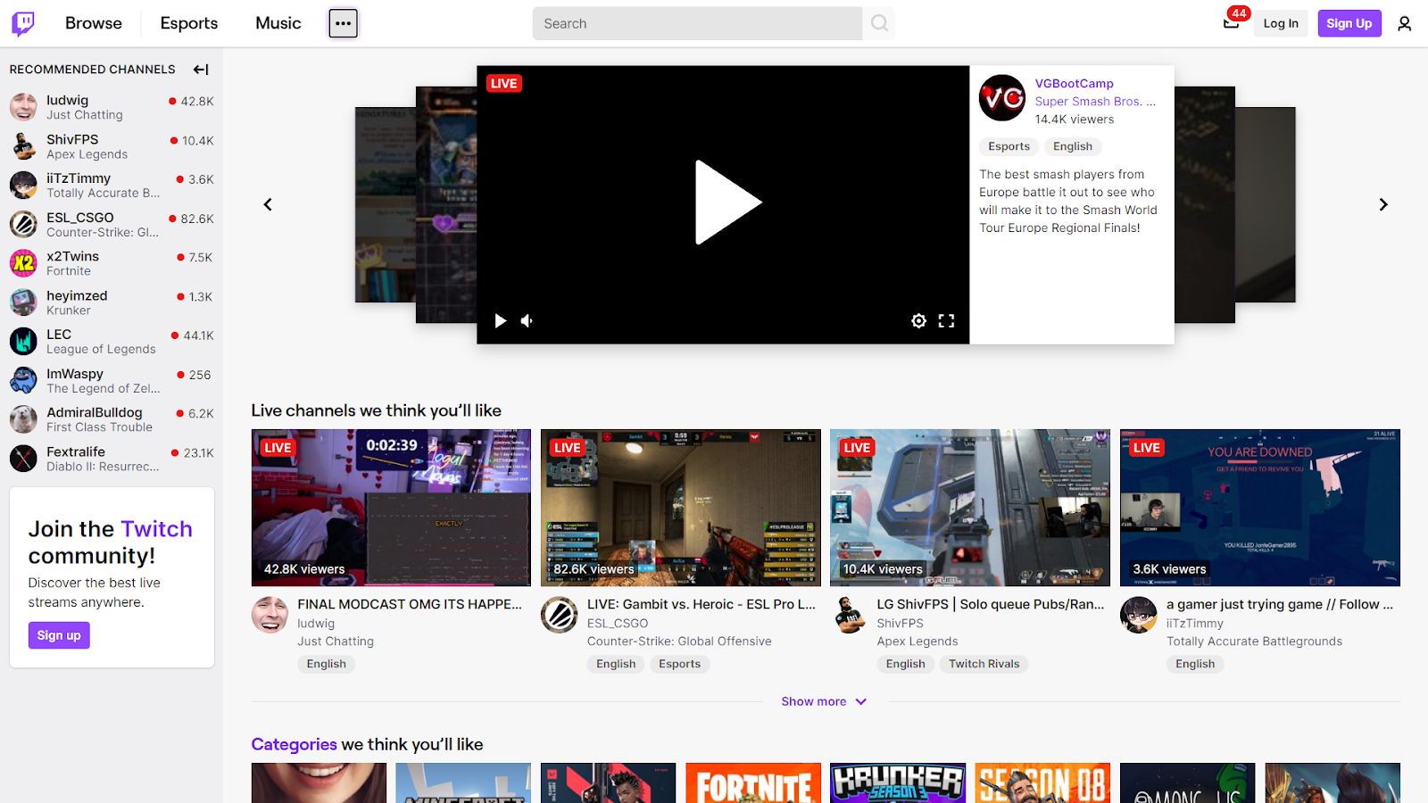Viewport: 1428px width, 803px height.
Task: Open iiTzTimmy avatar in sidebar
Action: pos(23,185)
